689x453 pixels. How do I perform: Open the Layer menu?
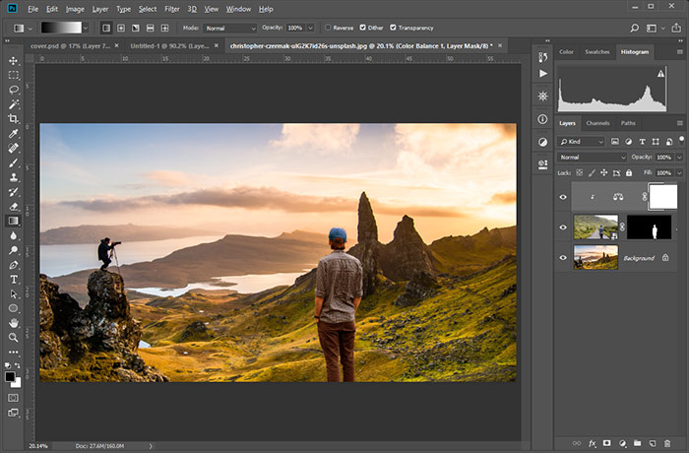(100, 9)
